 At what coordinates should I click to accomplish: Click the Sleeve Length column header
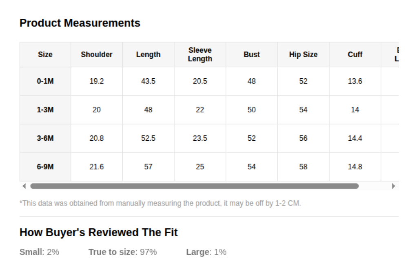[x=200, y=55]
